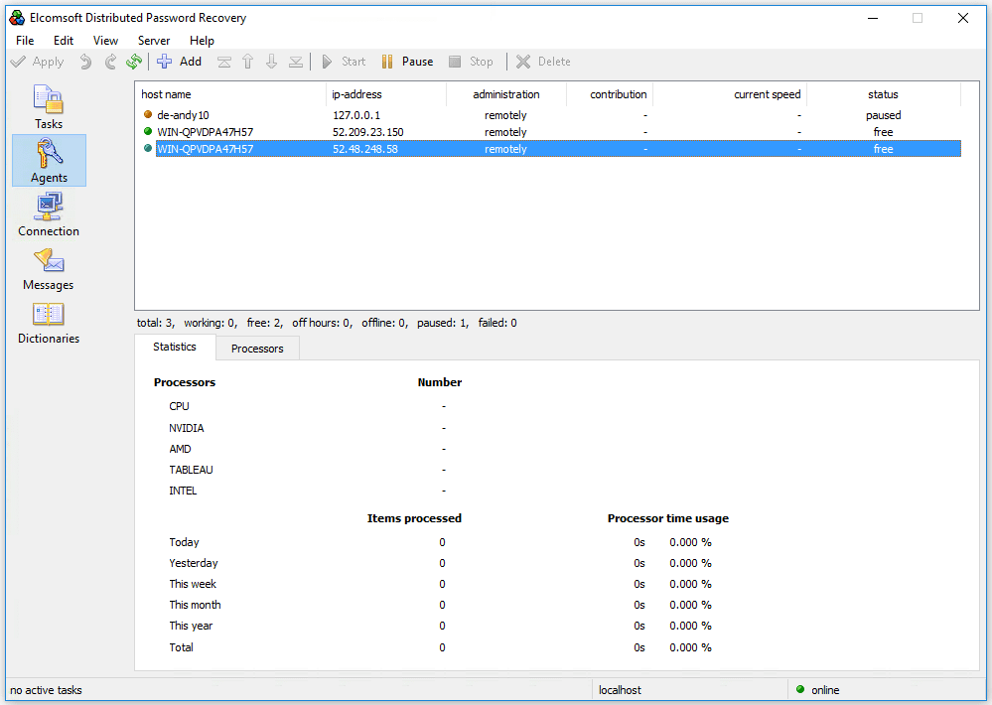
Task: Click the Move to top icon
Action: coord(224,62)
